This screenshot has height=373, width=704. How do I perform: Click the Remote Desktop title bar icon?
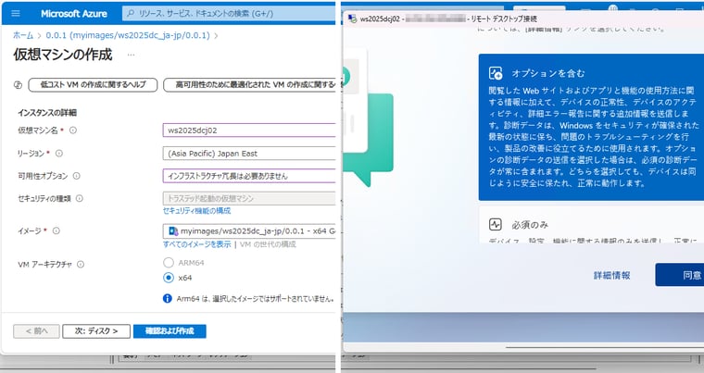point(352,19)
